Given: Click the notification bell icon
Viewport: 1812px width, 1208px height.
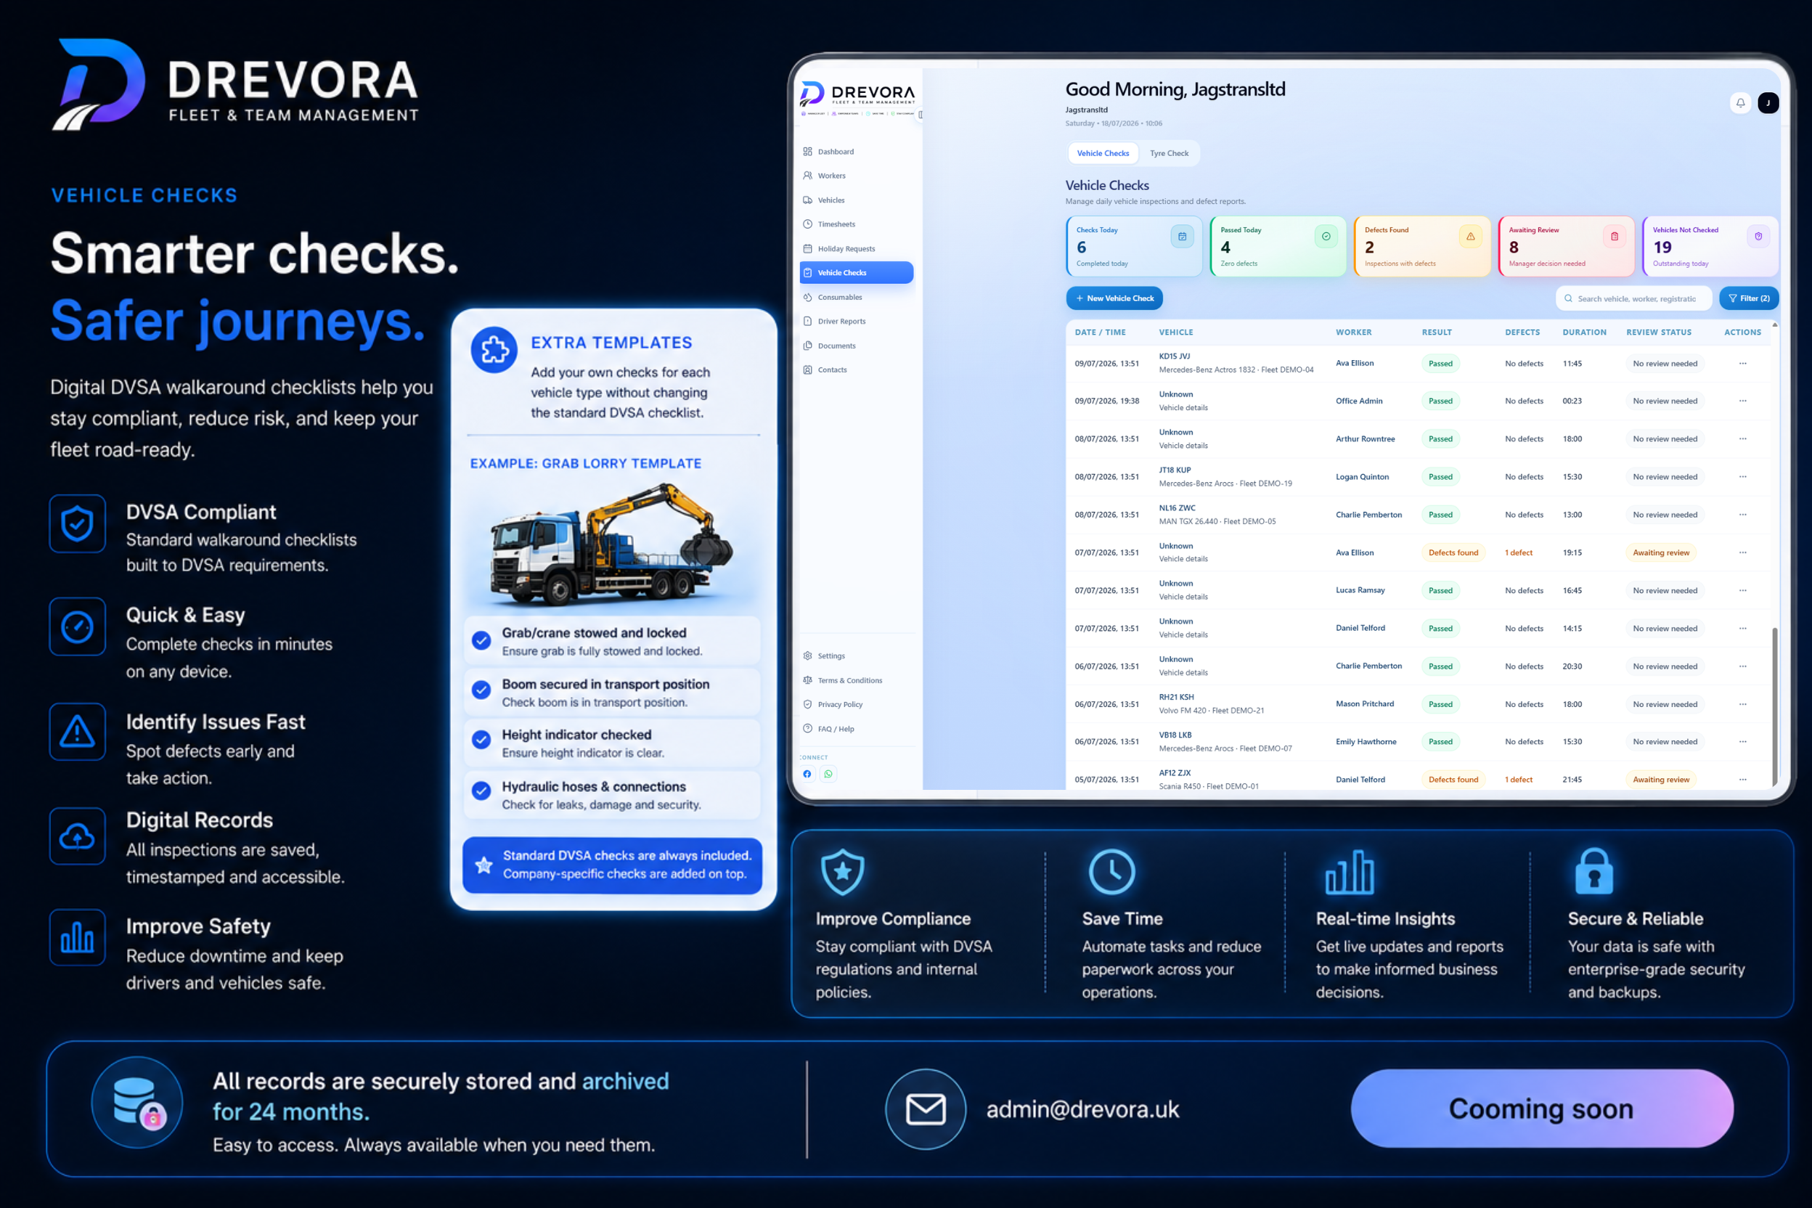Looking at the screenshot, I should 1739,102.
